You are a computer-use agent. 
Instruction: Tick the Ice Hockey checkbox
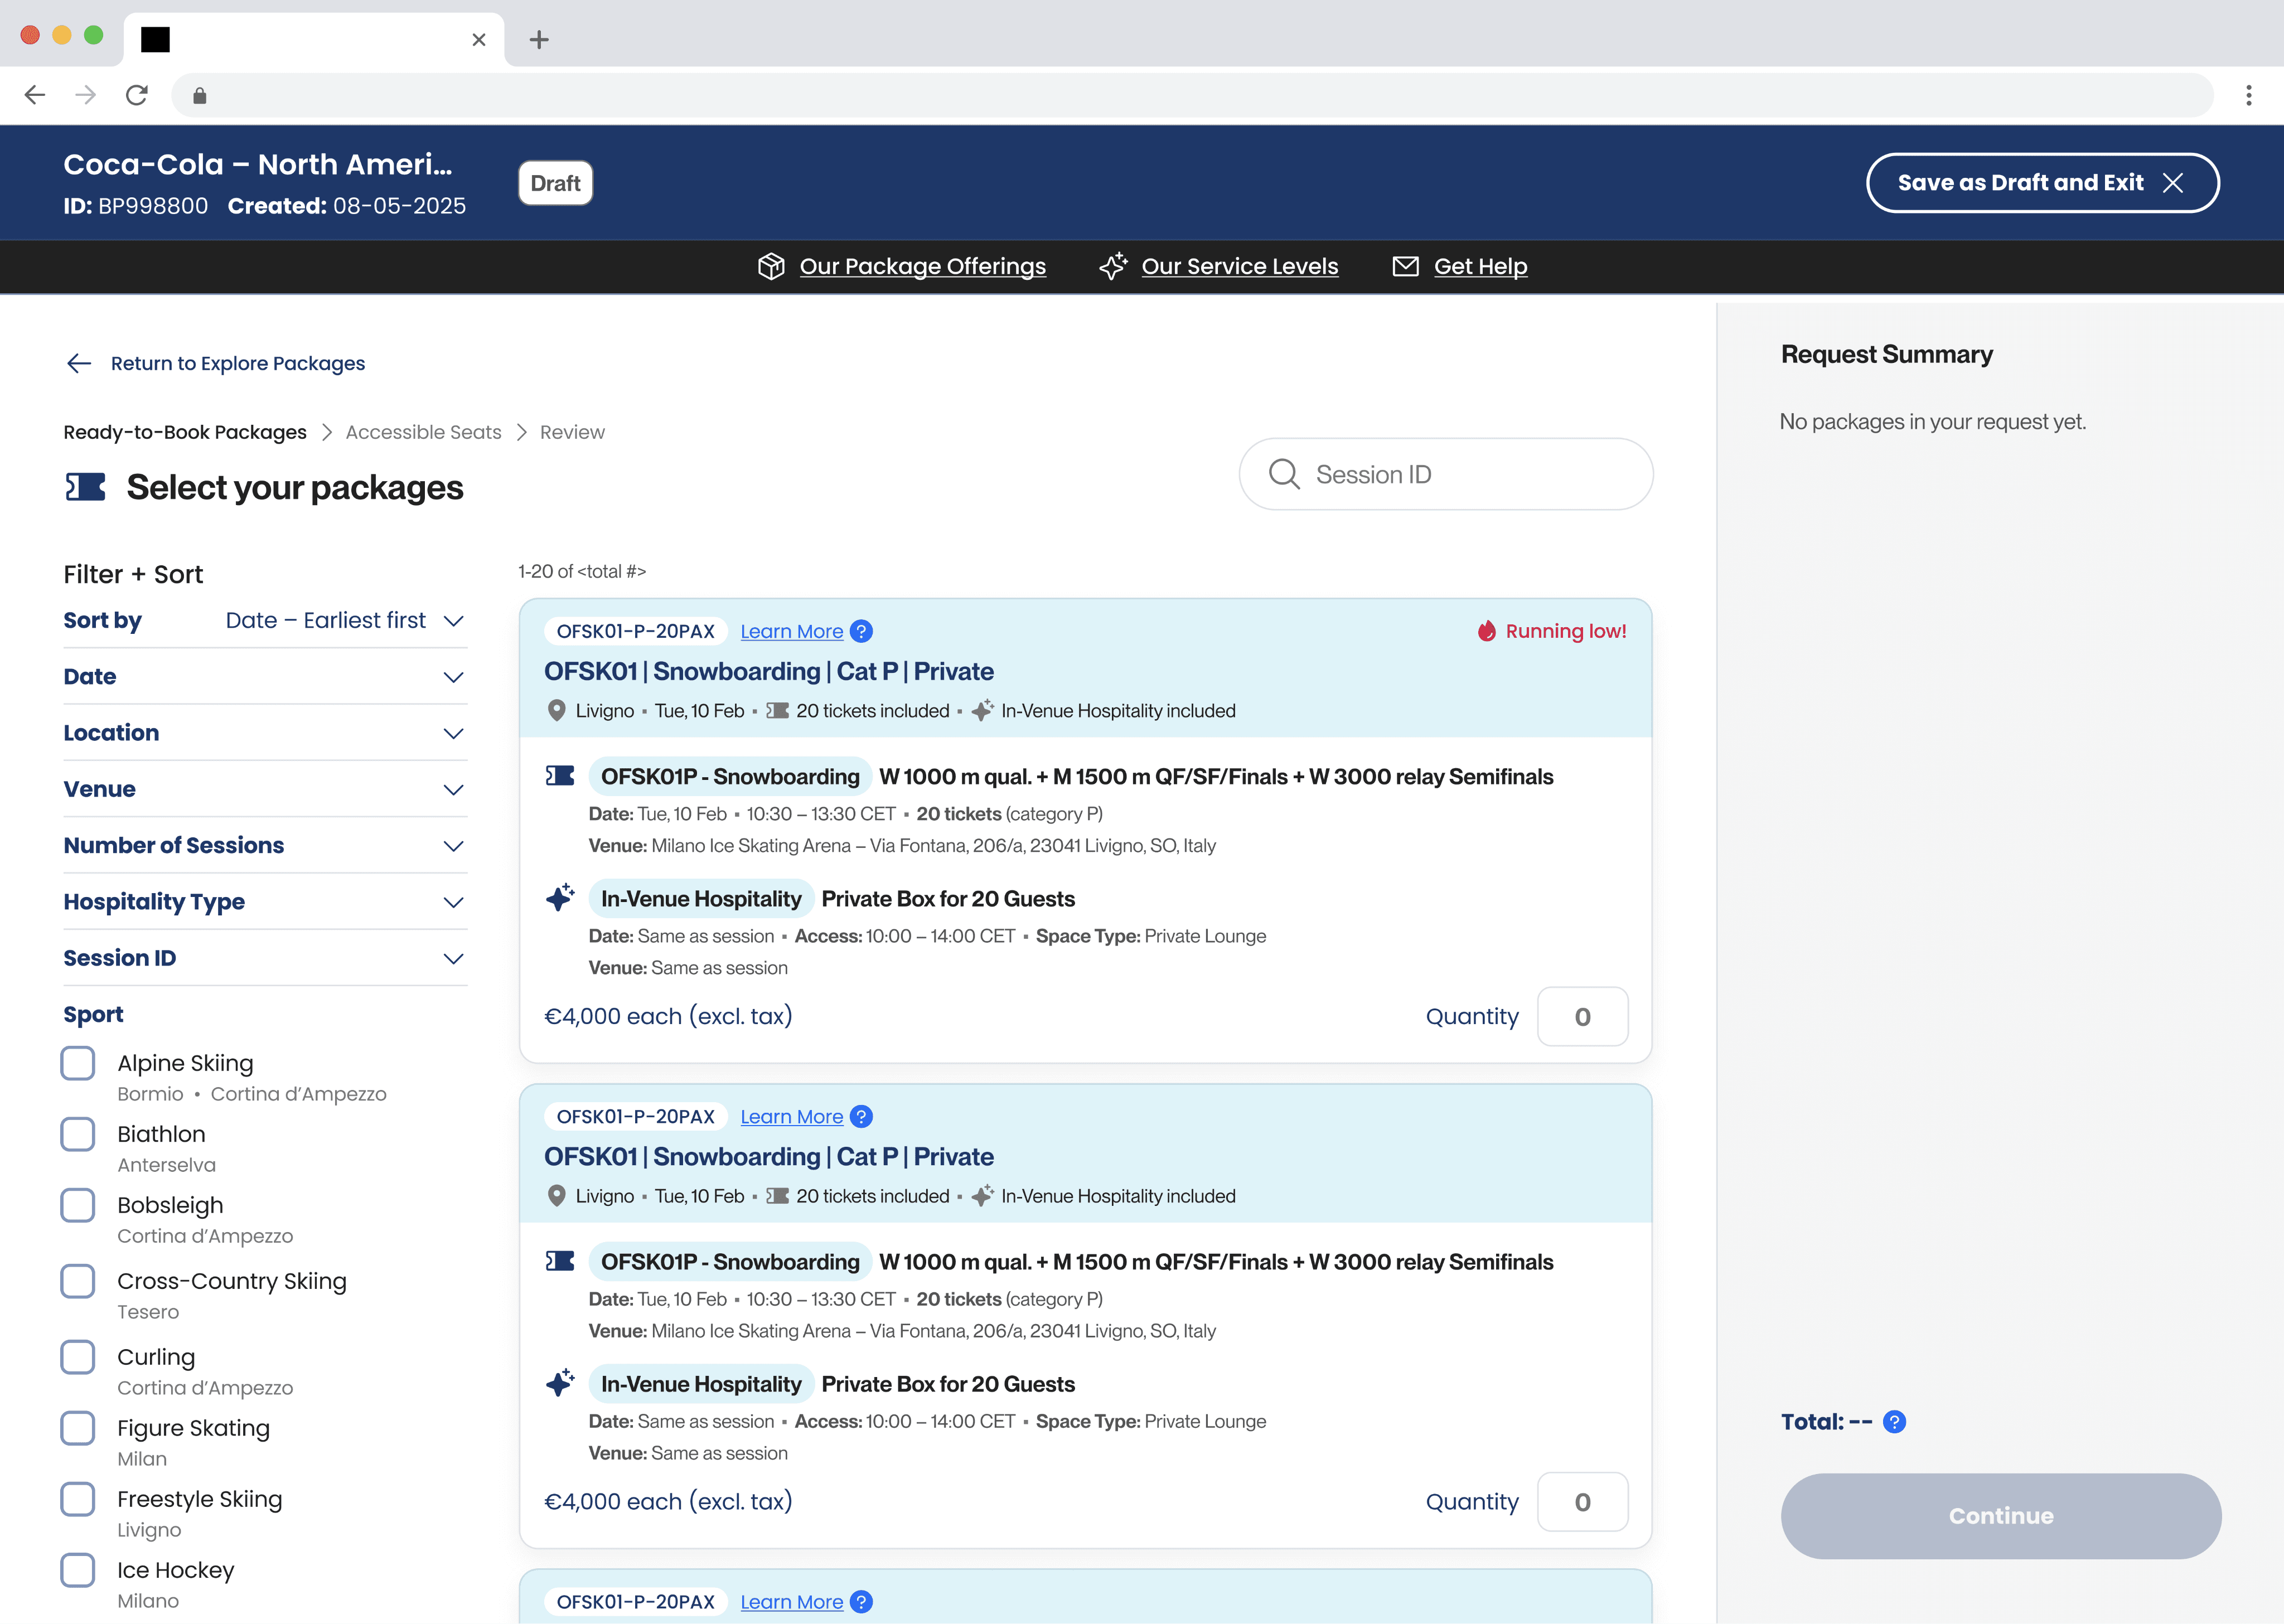pos(78,1570)
